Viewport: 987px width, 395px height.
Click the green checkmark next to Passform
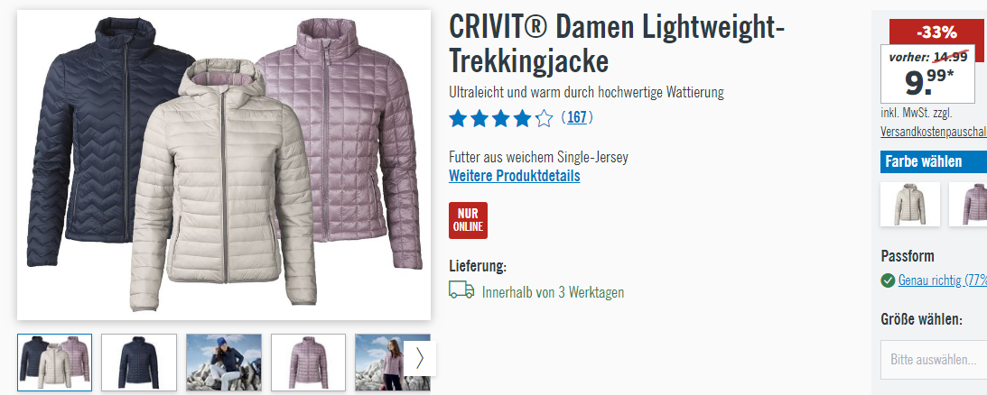pyautogui.click(x=888, y=280)
